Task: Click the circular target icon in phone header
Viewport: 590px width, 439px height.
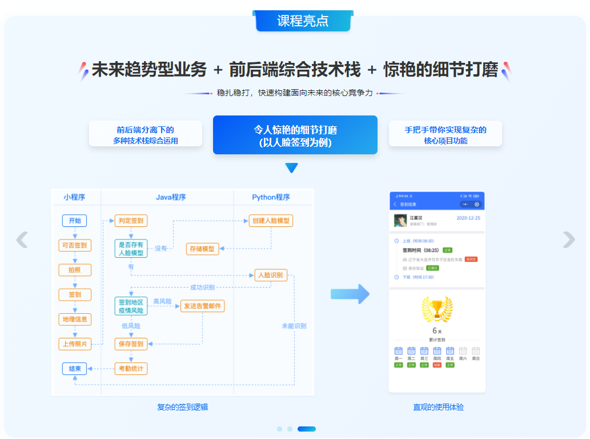Action: 477,204
